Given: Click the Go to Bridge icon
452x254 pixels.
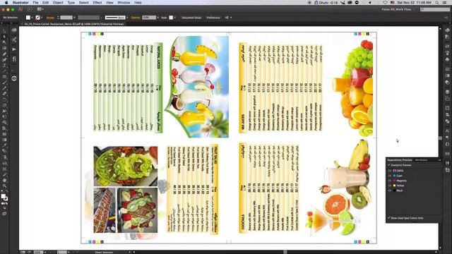Looking at the screenshot, I should 30,9.
